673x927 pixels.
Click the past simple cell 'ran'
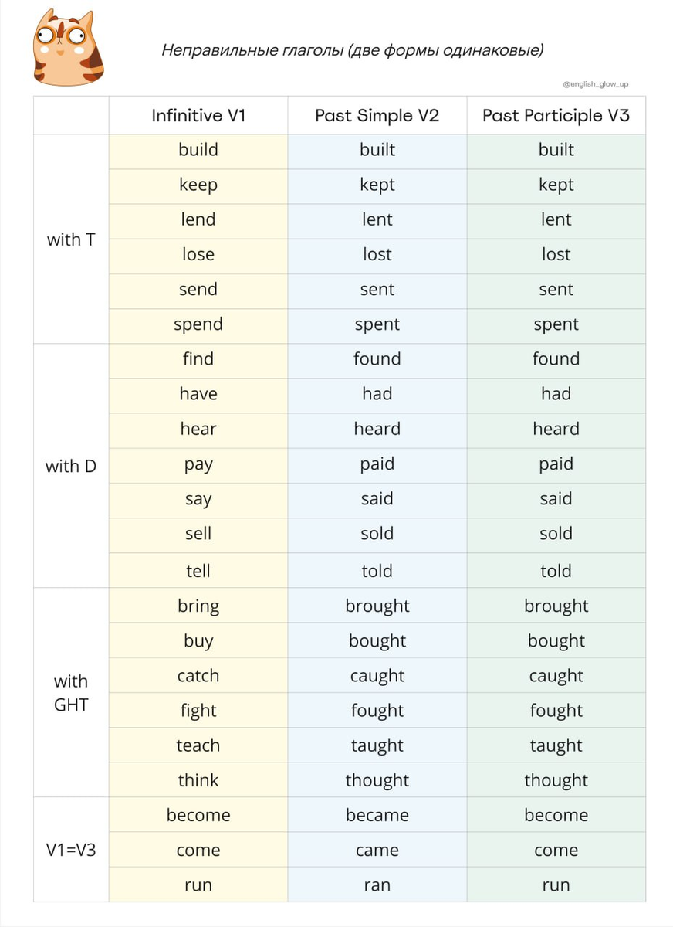(x=377, y=885)
